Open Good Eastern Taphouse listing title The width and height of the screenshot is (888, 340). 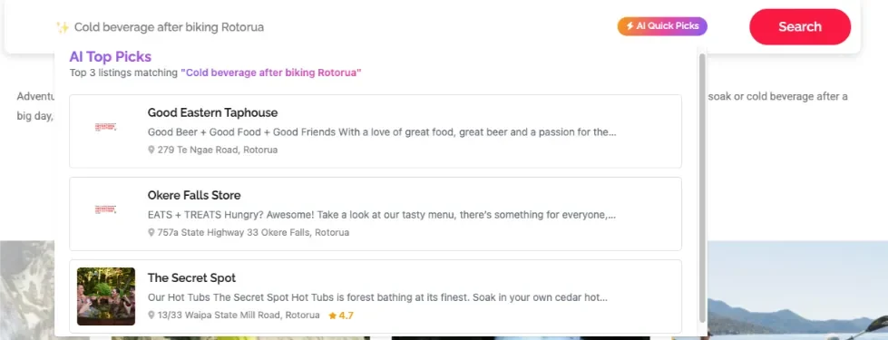click(x=212, y=112)
